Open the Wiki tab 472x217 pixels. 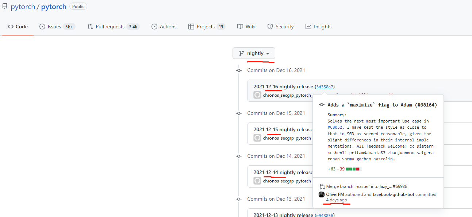click(x=246, y=27)
